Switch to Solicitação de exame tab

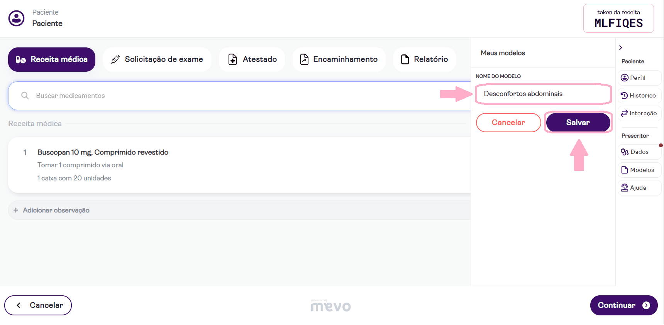point(157,59)
